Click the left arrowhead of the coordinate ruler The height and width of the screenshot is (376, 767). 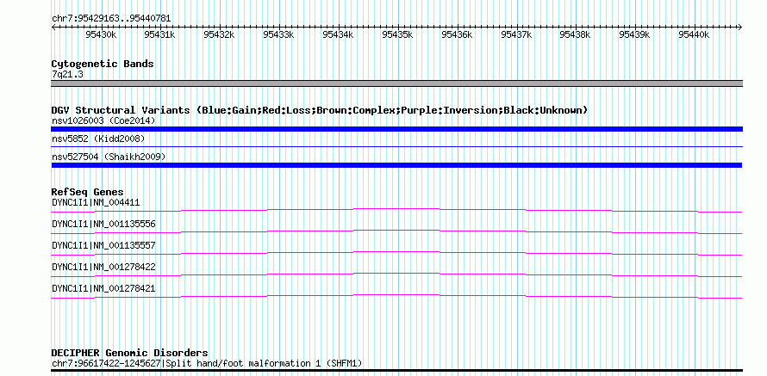(53, 27)
